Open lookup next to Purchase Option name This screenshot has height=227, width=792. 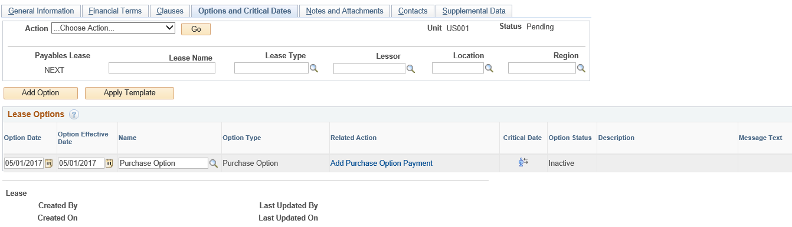pos(214,163)
